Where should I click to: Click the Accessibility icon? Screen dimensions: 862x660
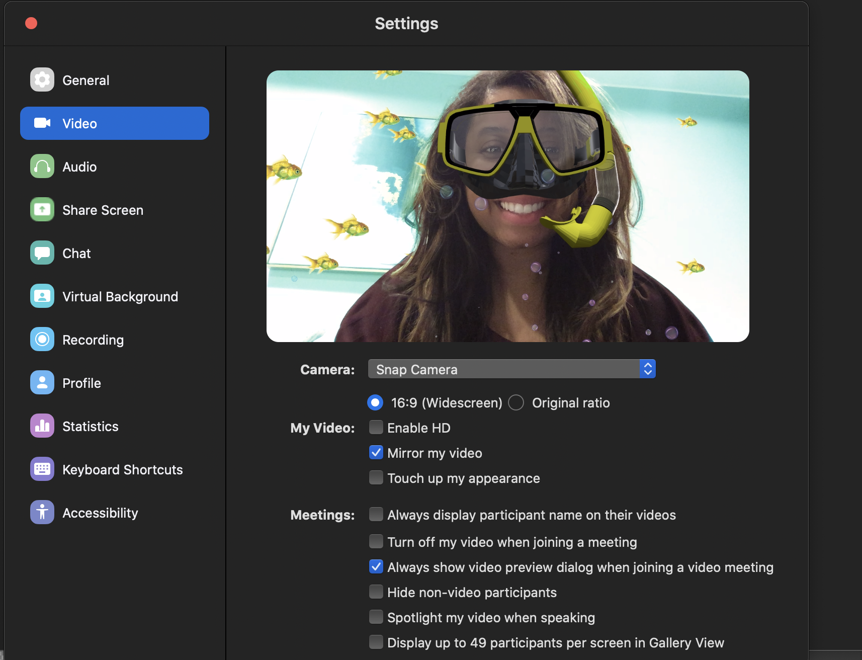42,512
